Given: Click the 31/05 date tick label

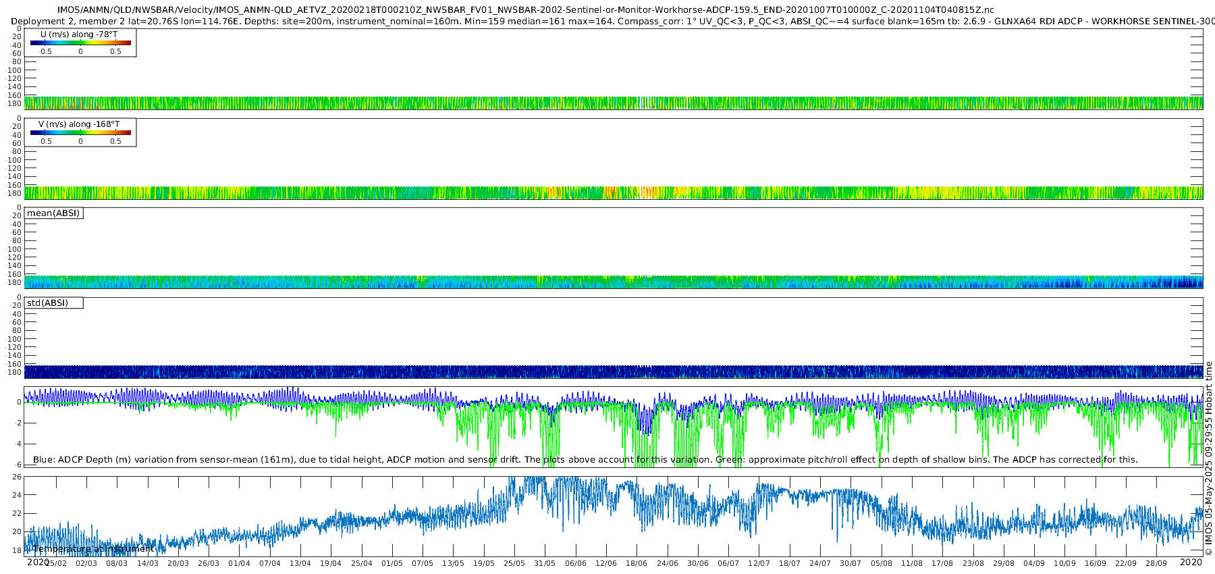Looking at the screenshot, I should point(545,563).
